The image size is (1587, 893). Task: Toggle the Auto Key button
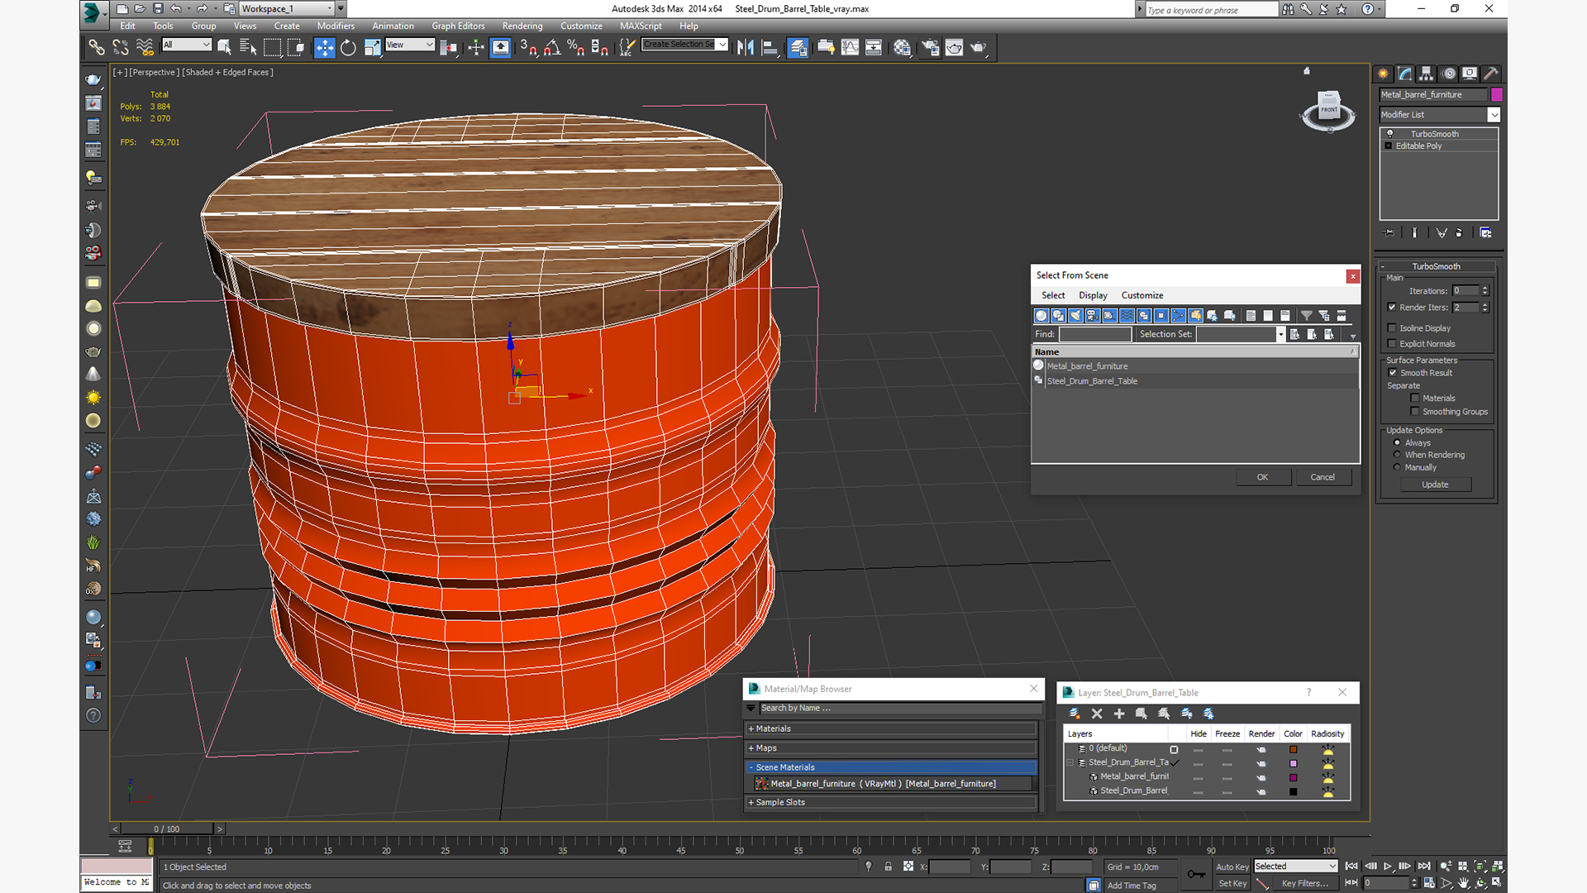1232,867
